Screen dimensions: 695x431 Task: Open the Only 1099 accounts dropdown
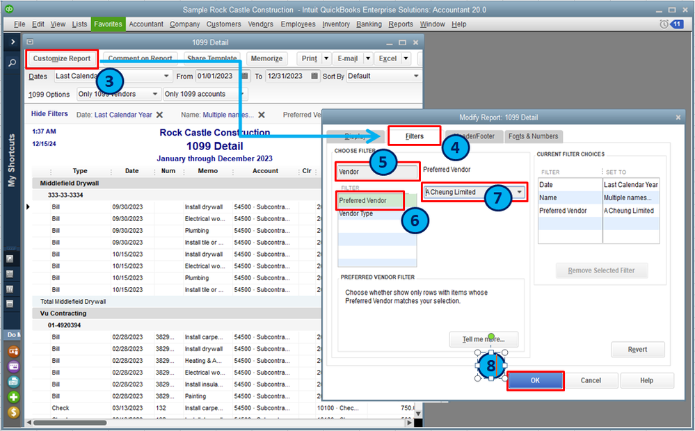click(241, 94)
